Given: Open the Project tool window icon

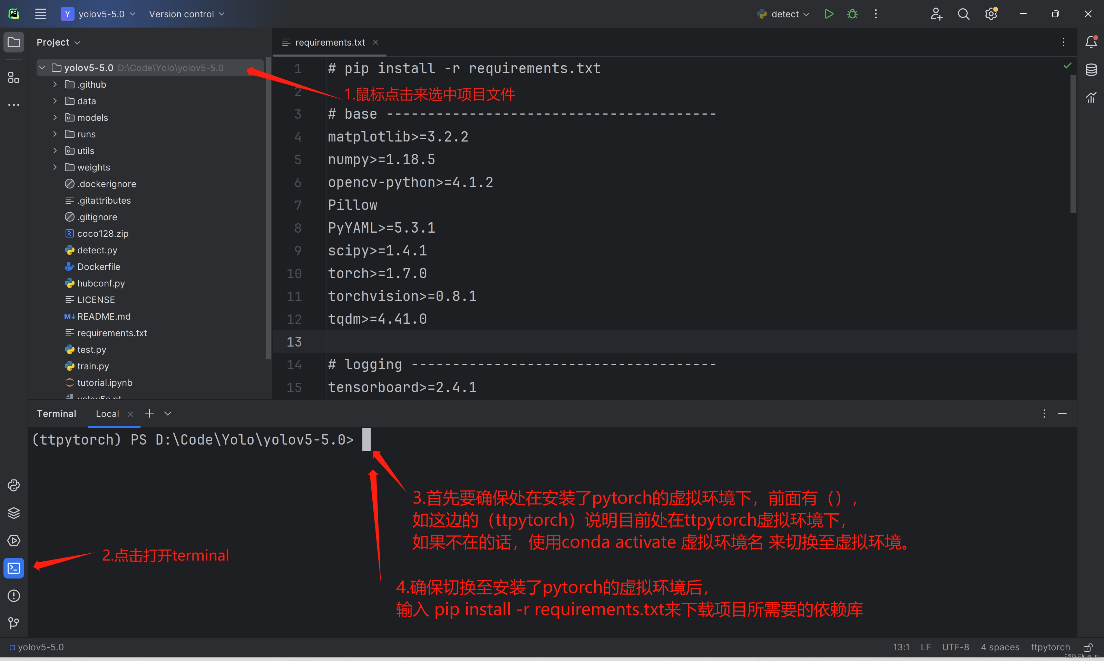Looking at the screenshot, I should pyautogui.click(x=14, y=42).
